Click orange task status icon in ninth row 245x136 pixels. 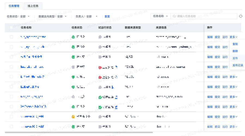click(73, 117)
